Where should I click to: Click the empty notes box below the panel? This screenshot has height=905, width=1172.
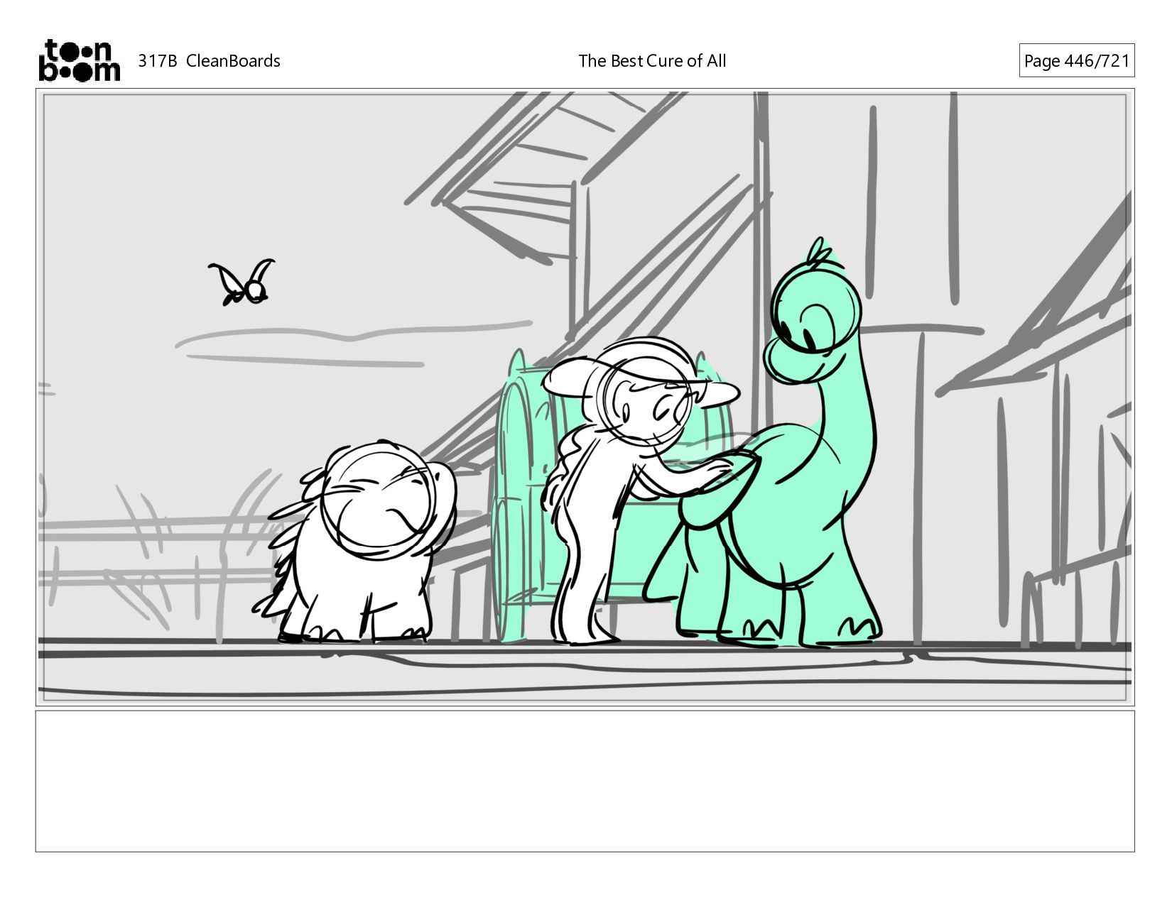(x=585, y=781)
